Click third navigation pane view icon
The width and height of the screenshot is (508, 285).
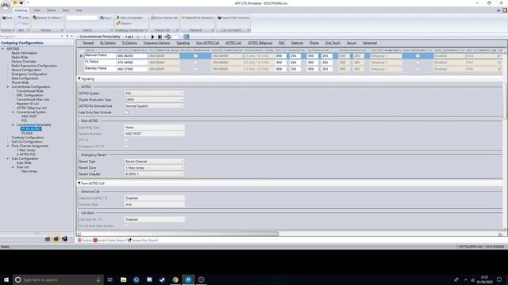pos(64,239)
